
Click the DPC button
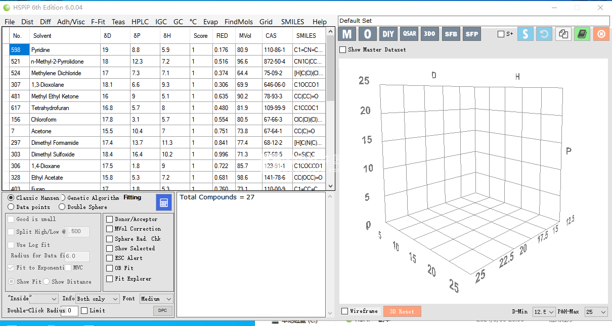pyautogui.click(x=162, y=310)
